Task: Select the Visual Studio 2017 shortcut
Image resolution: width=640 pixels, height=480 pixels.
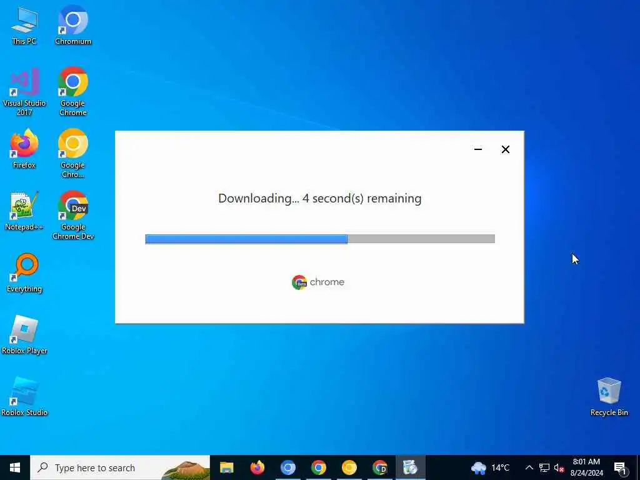Action: (x=24, y=92)
